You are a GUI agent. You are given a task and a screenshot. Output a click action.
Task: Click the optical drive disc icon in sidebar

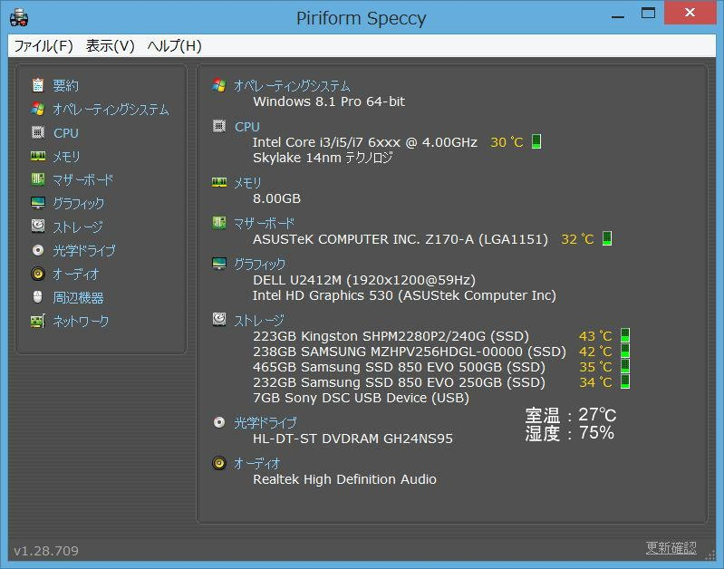coord(38,250)
